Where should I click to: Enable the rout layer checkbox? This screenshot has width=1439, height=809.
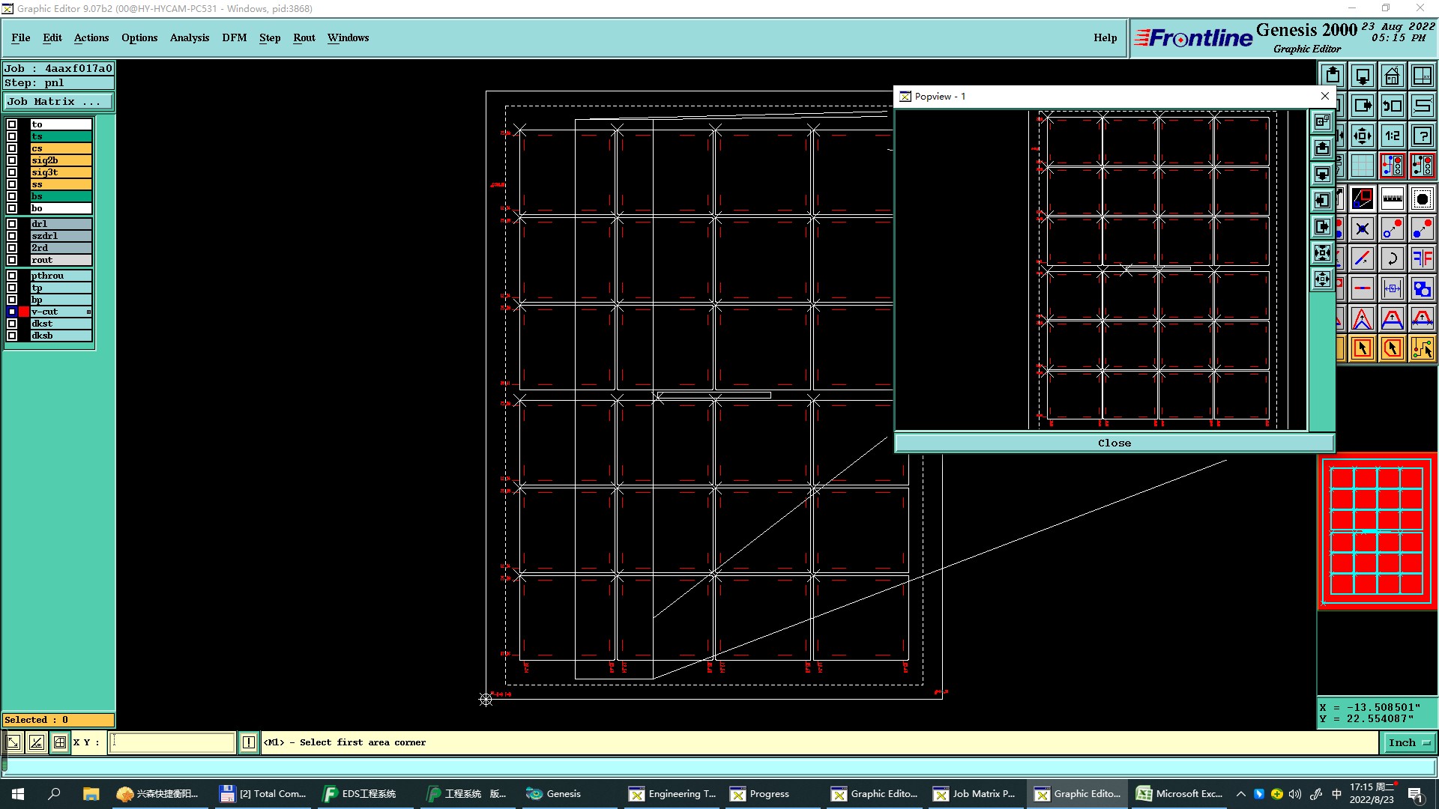(x=12, y=260)
